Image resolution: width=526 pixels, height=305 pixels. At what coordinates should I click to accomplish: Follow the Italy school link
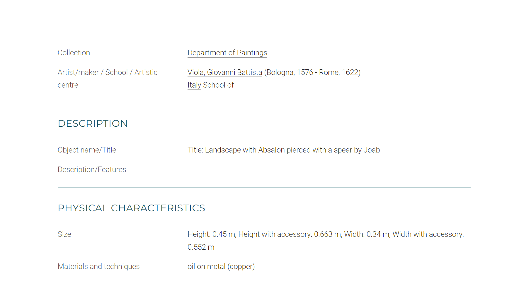tap(194, 85)
